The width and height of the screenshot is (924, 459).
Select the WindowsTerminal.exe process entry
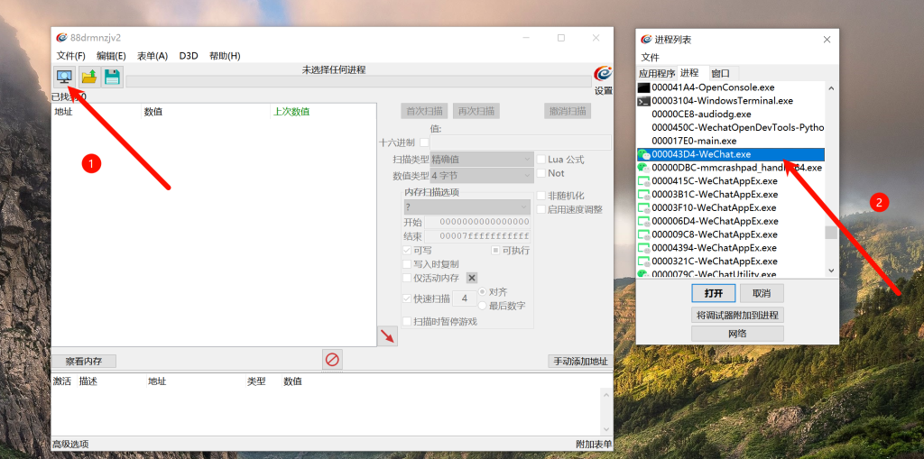coord(730,101)
